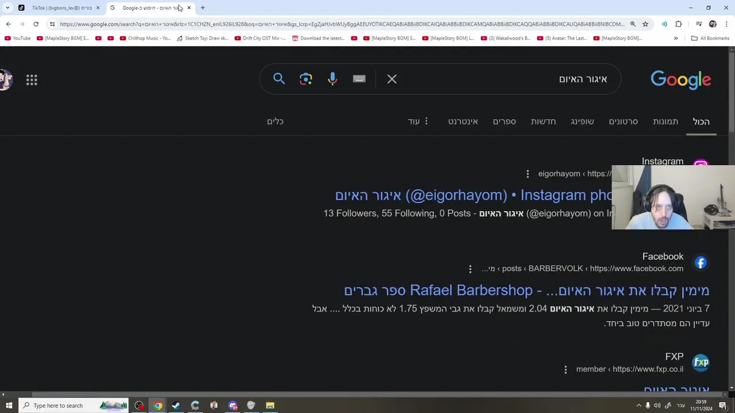735x413 pixels.
Task: Click the taskbar search box
Action: 75,406
